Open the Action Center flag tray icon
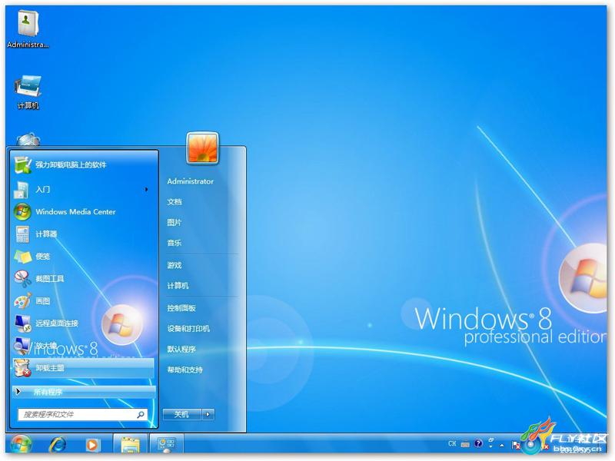The width and height of the screenshot is (615, 461). point(516,445)
